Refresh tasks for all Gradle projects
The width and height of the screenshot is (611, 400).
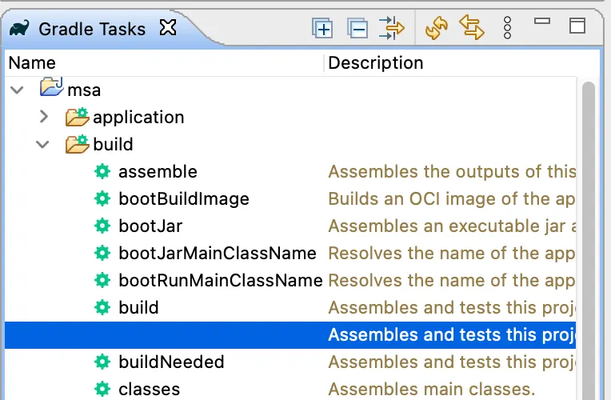pos(437,29)
